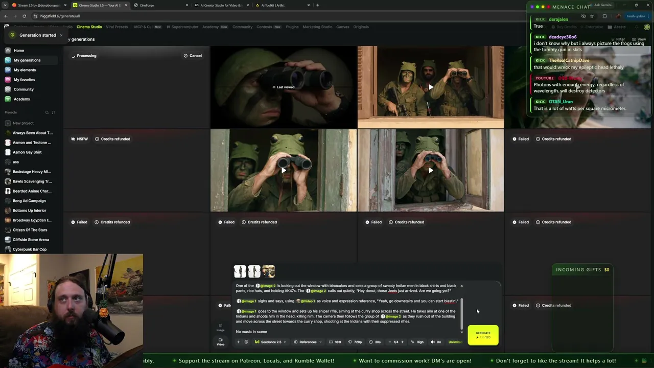654x368 pixels.
Task: Cancel the processing generation
Action: [193, 56]
